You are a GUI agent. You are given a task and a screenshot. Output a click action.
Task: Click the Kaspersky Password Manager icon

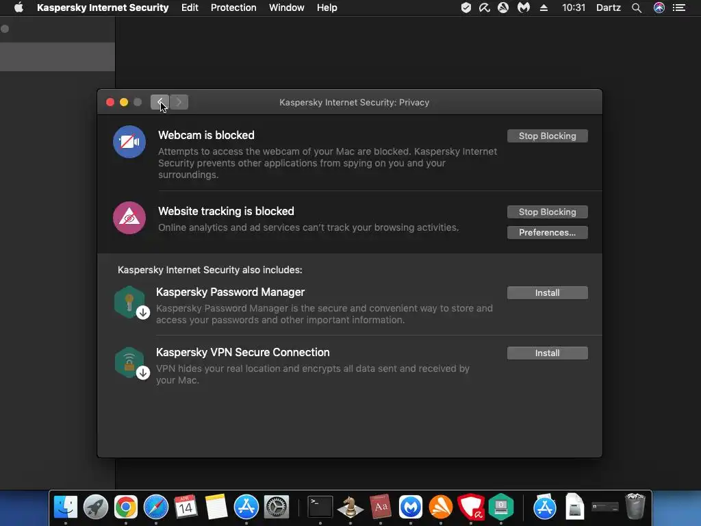click(131, 302)
